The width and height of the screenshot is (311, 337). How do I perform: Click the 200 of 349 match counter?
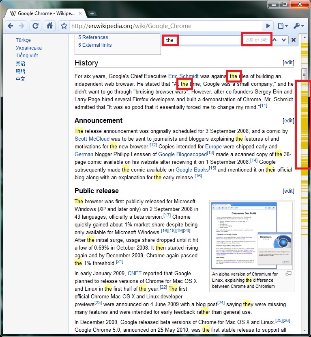coord(257,40)
